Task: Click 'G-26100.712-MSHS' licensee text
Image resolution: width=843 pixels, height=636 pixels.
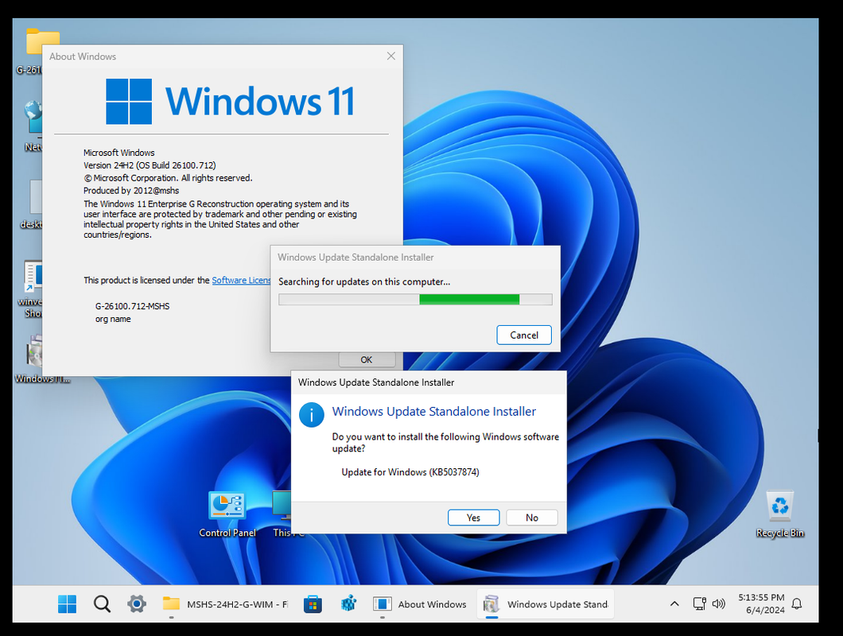Action: [x=132, y=306]
